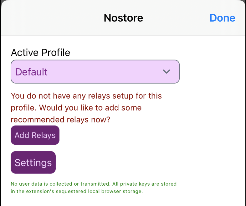Image resolution: width=246 pixels, height=206 pixels.
Task: Click the Nostore title in header
Action: [x=123, y=18]
